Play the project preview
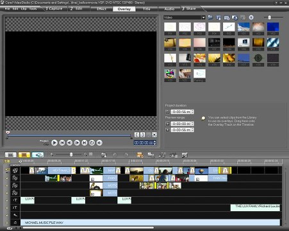Screen dimensions: 289x231 pyautogui.click(x=54, y=142)
